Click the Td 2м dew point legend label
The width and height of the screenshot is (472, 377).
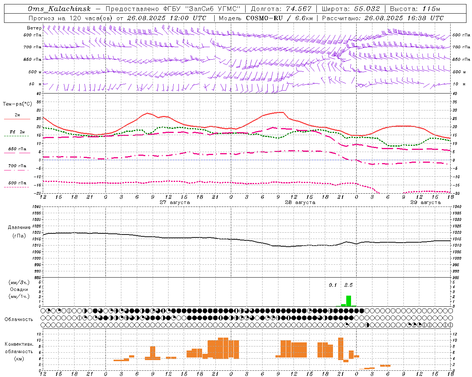pos(17,132)
